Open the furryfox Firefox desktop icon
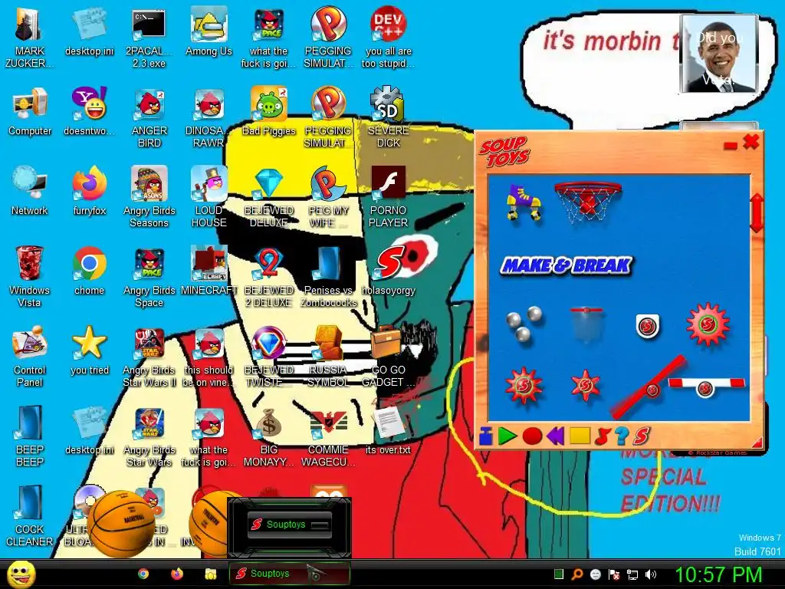 coord(90,191)
